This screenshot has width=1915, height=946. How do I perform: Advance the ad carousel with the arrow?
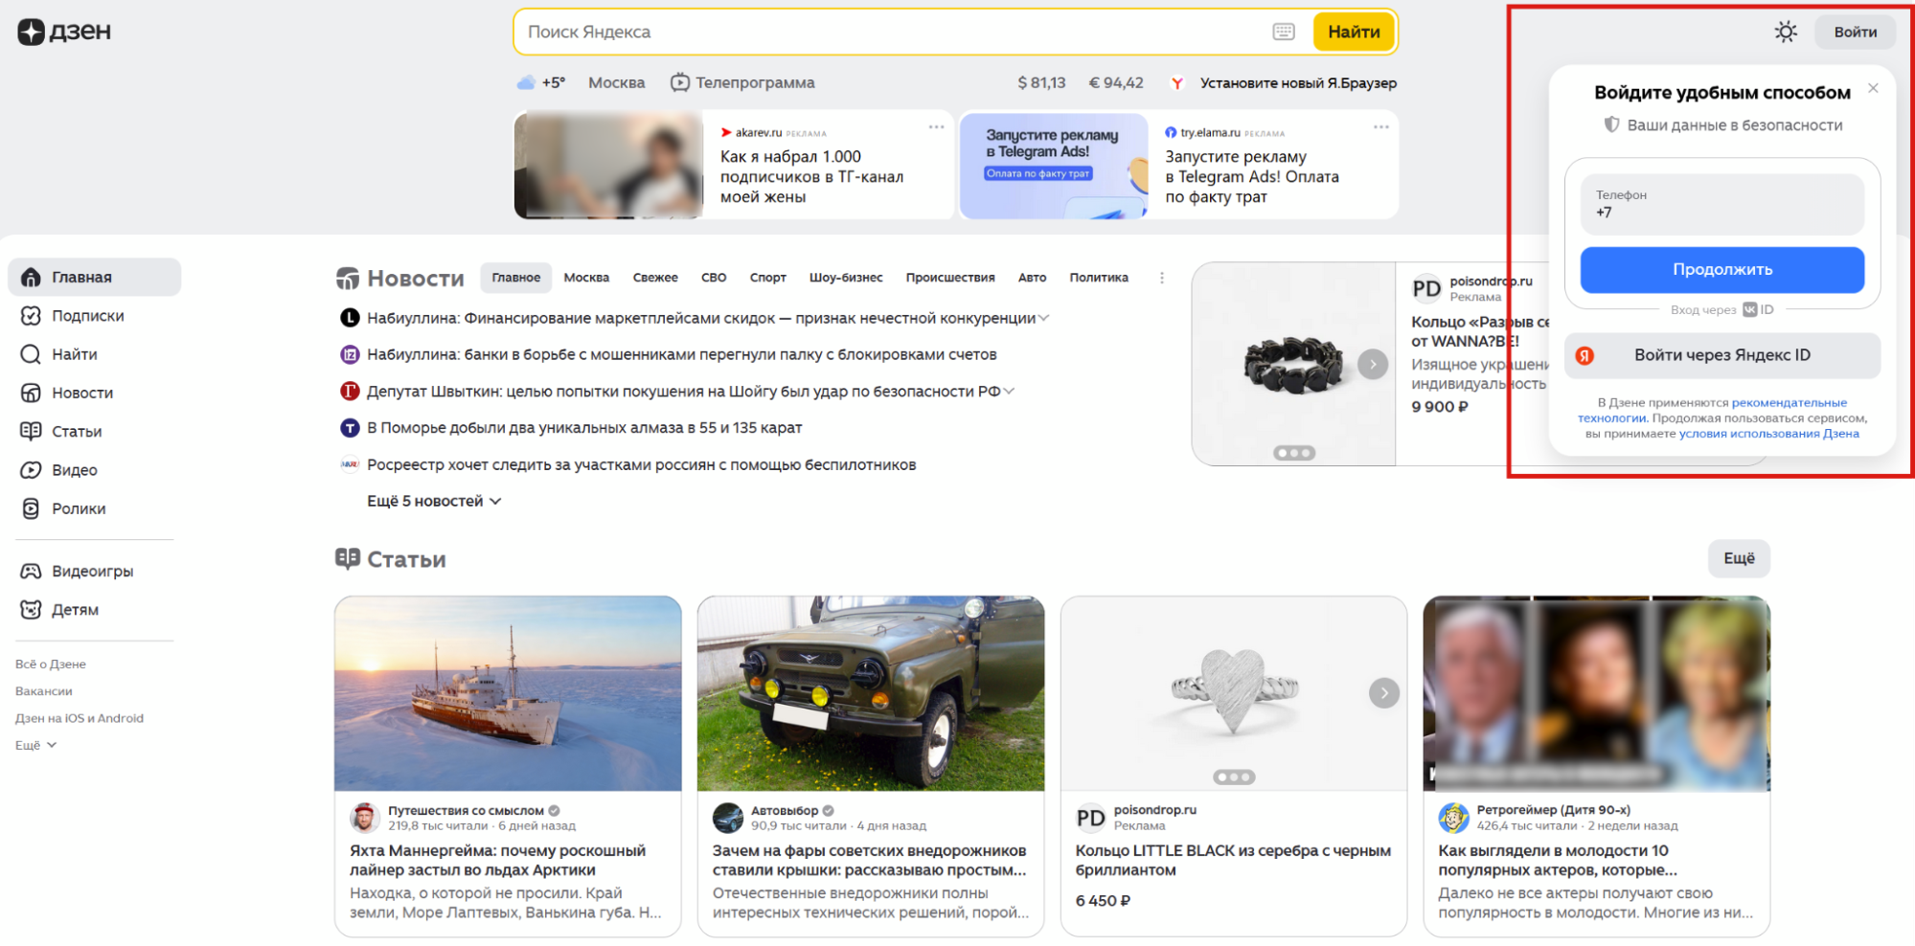(1374, 364)
